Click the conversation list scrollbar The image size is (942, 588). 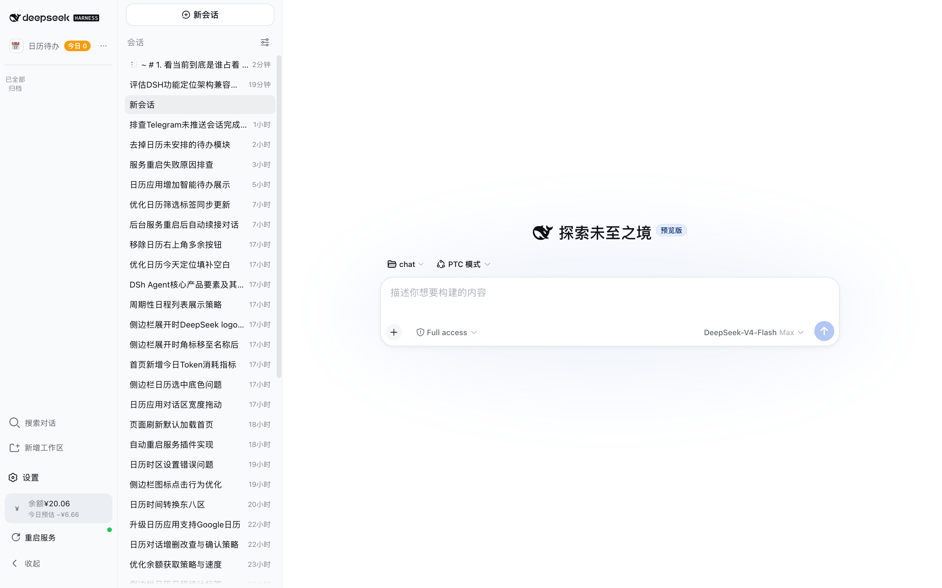point(279,217)
